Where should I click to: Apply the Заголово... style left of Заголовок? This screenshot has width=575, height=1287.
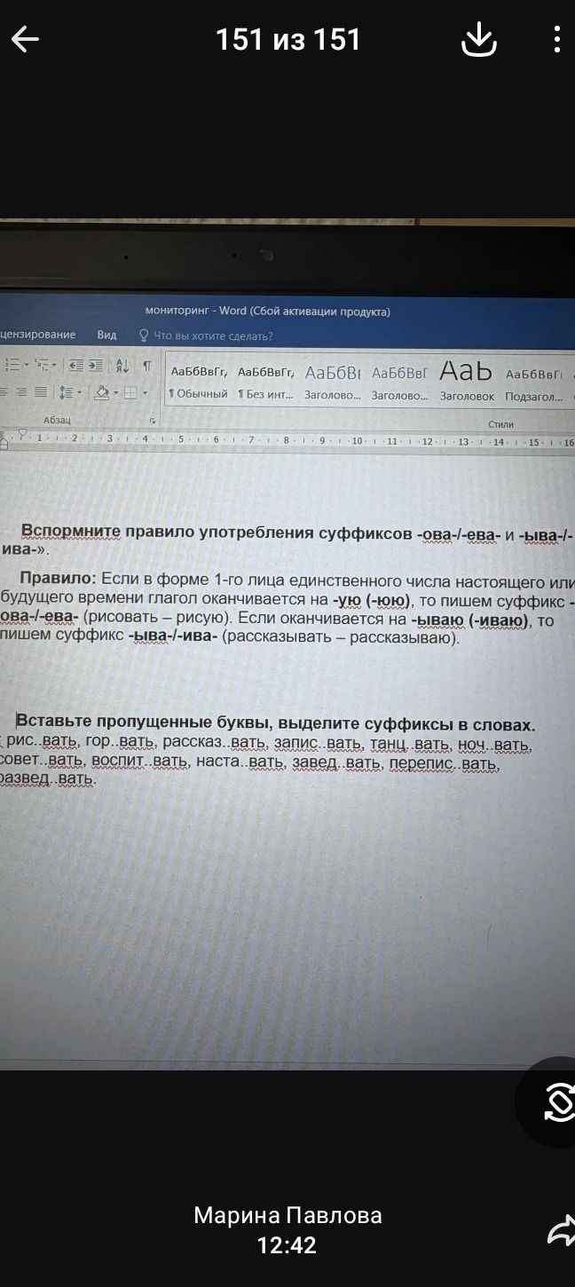click(x=399, y=383)
